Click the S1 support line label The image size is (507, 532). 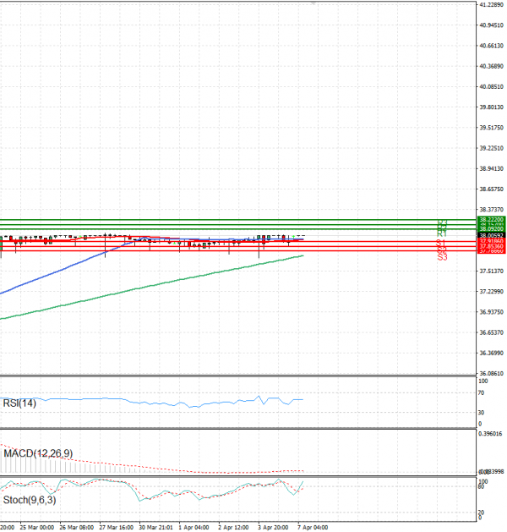click(441, 243)
